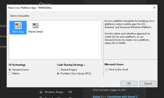Tick the Host in the cloud checkbox
Image resolution: width=164 pixels, height=98 pixels.
coord(106,69)
